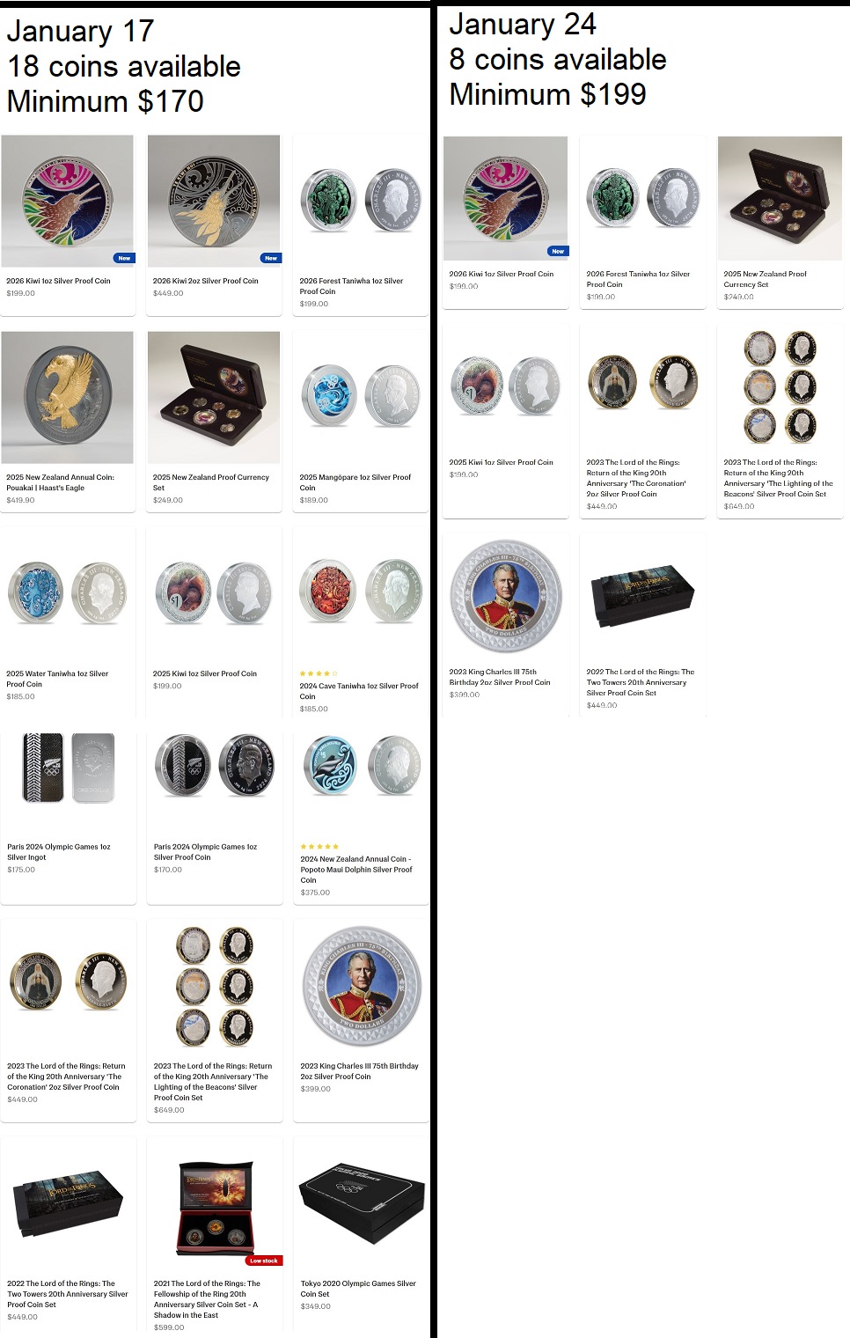Image resolution: width=850 pixels, height=1338 pixels.
Task: Select the Pouakai Haast's Eagle coin thumbnail
Action: [x=68, y=397]
